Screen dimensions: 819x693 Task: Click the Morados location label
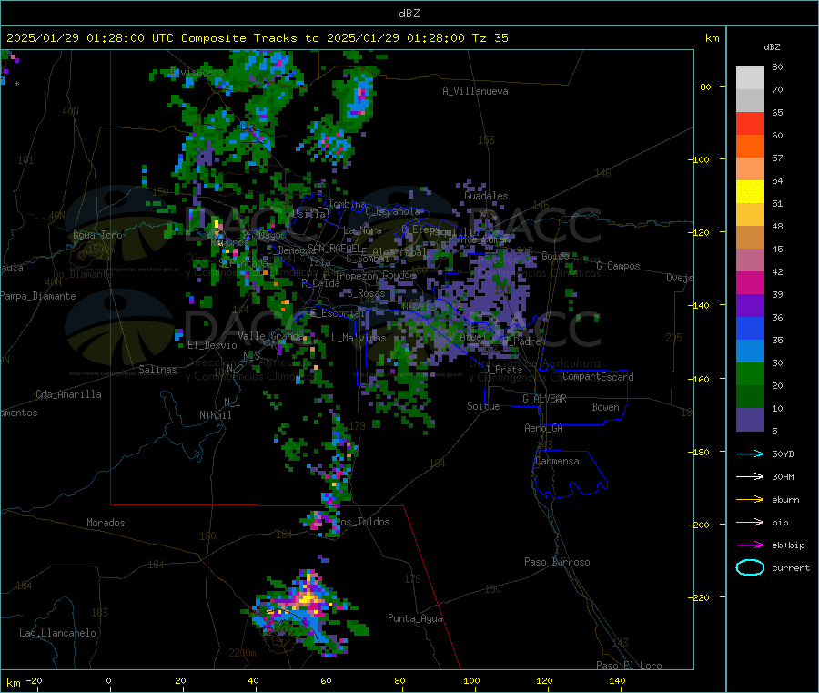(x=106, y=523)
